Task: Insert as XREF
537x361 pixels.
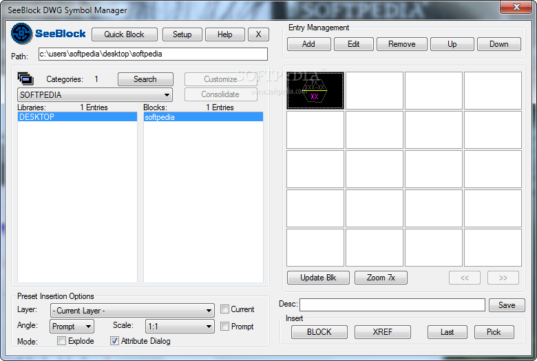Action: (383, 332)
